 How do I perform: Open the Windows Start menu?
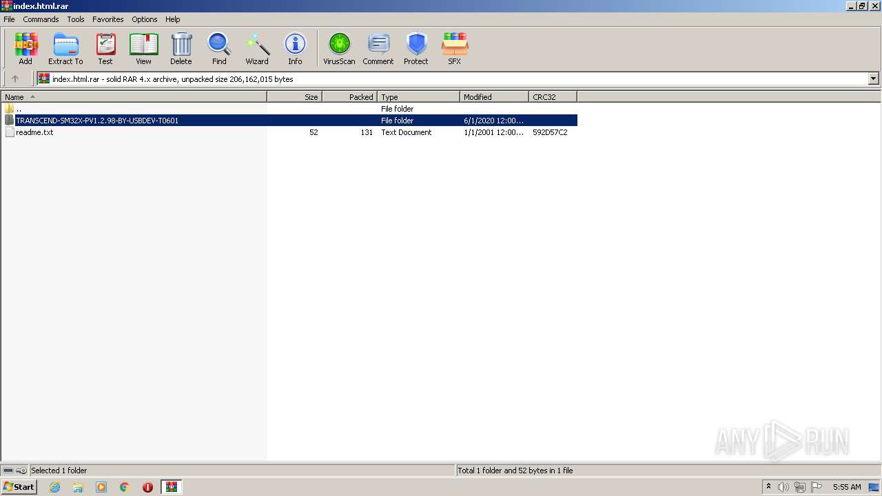click(19, 487)
